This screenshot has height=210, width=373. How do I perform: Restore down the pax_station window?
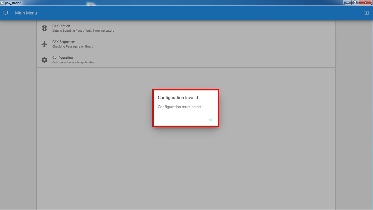355,2
